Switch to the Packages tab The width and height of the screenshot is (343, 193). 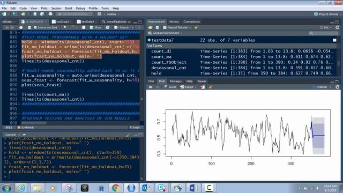(176, 81)
